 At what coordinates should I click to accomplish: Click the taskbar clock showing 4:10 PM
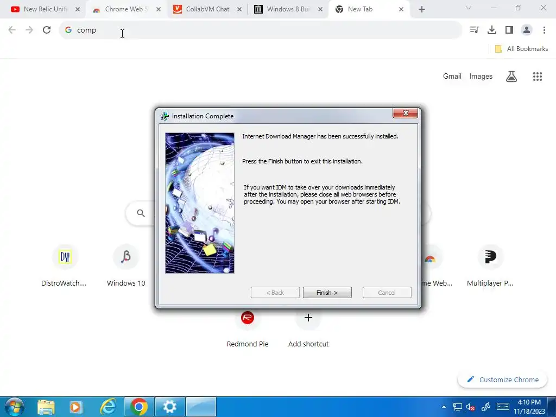529,407
